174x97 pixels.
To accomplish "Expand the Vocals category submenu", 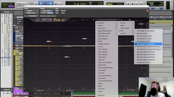I will 126,33.
